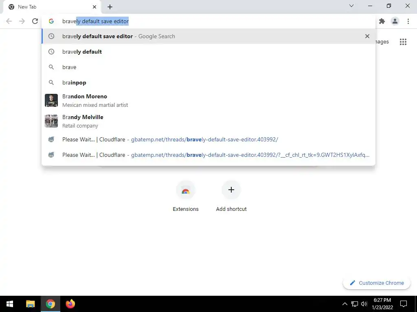Select Brandy Melville suggestion

[x=208, y=121]
